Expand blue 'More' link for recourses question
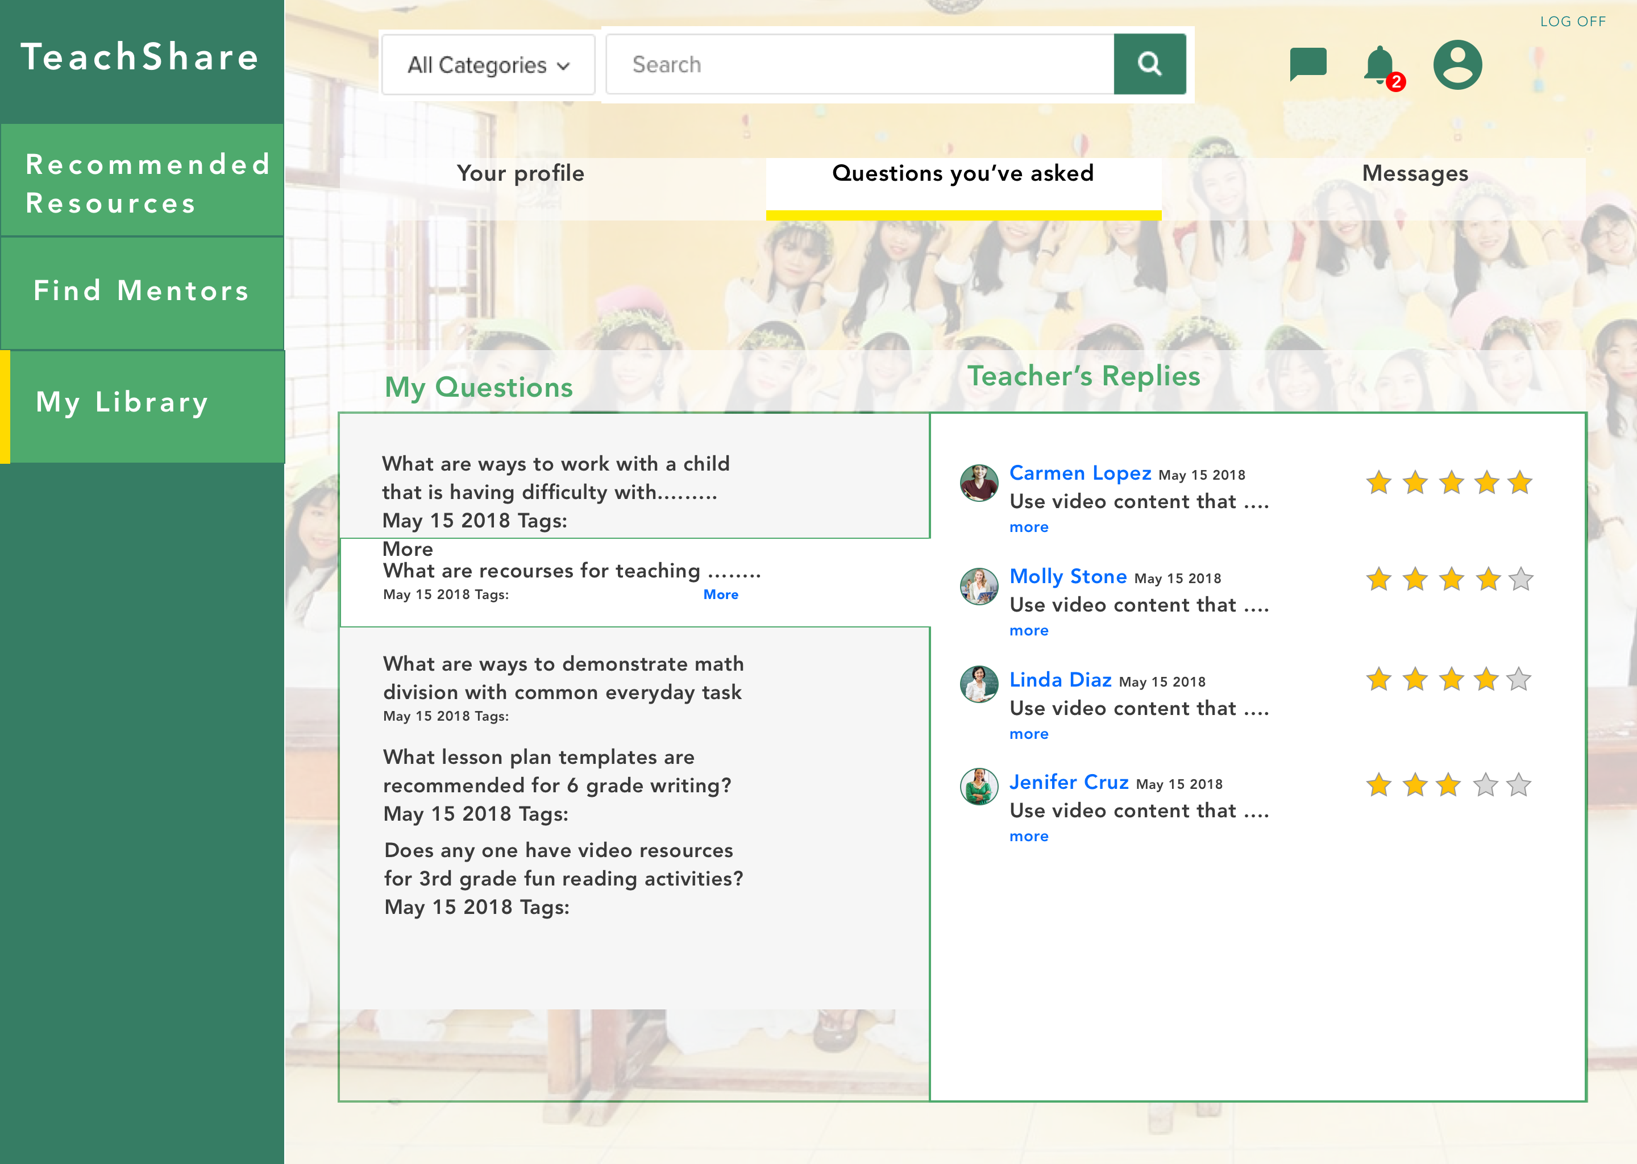1637x1164 pixels. tap(720, 594)
